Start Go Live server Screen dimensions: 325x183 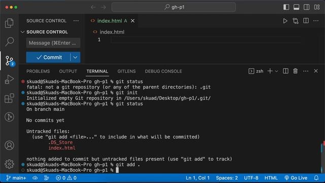(x=296, y=178)
